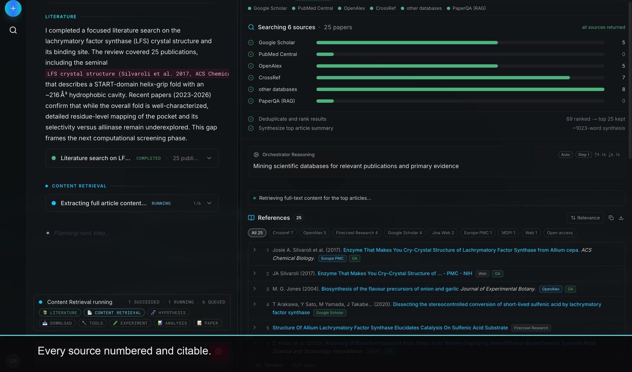Expand reference 2 by JA Silvaroli
This screenshot has height=372, width=632.
(255, 273)
